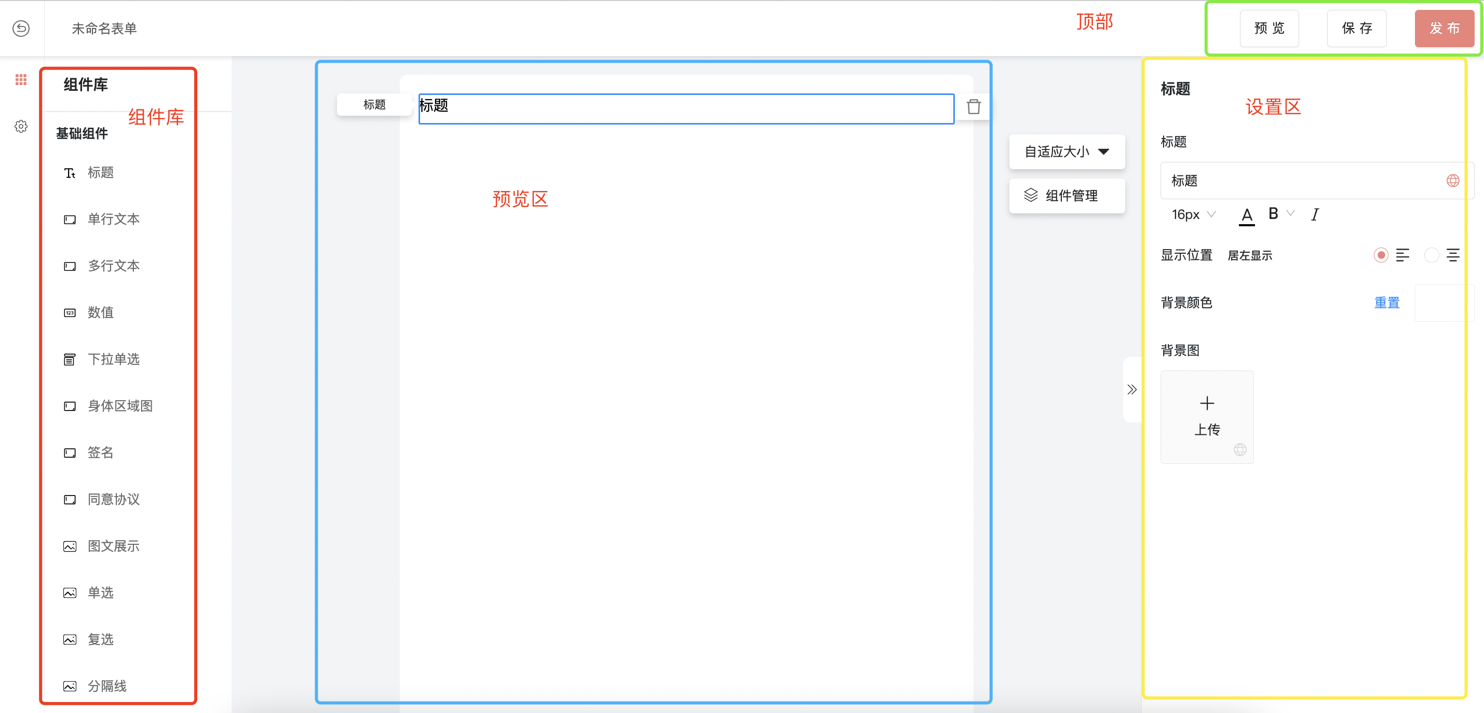The height and width of the screenshot is (713, 1484).
Task: Open the 自适应大小 size dropdown
Action: [x=1067, y=152]
